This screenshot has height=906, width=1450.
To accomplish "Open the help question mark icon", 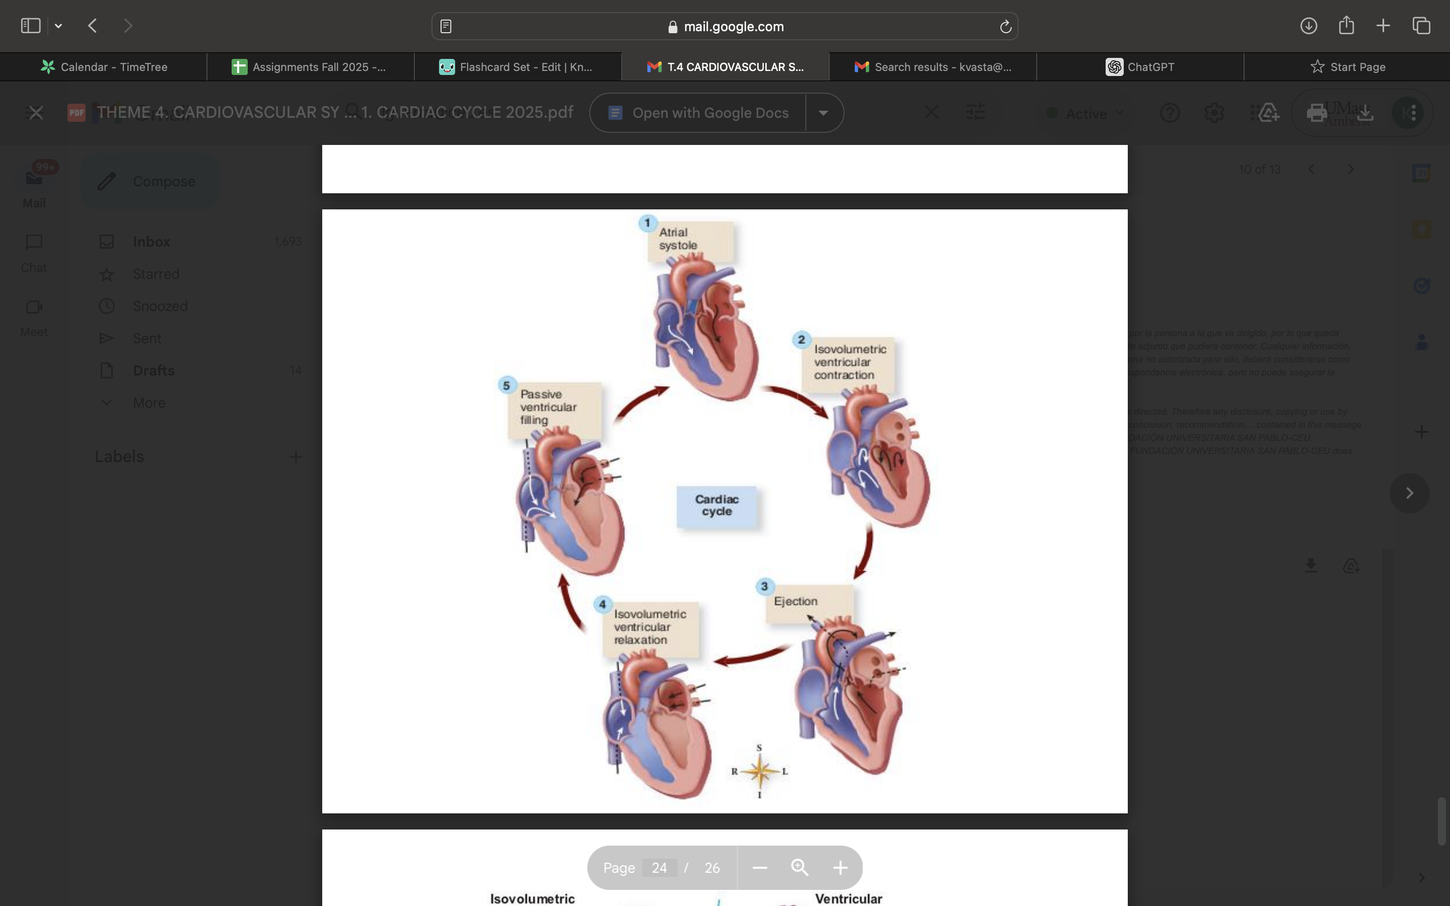I will click(1170, 113).
